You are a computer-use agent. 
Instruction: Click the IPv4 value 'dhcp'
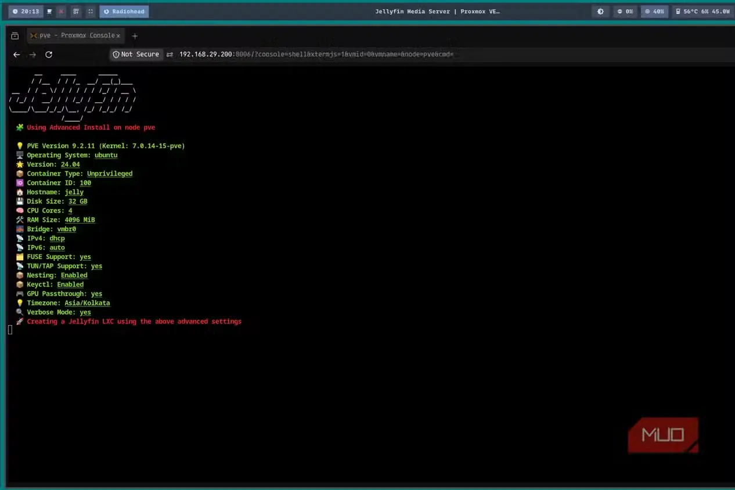coord(57,239)
